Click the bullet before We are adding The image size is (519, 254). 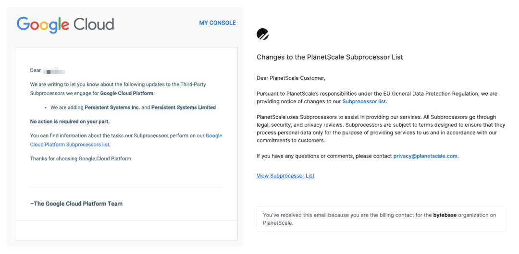[x=45, y=108]
